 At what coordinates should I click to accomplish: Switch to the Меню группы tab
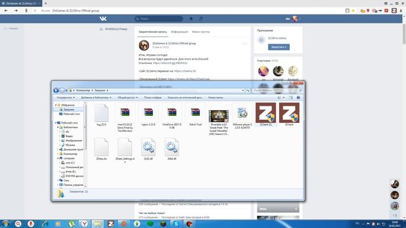pyautogui.click(x=201, y=32)
